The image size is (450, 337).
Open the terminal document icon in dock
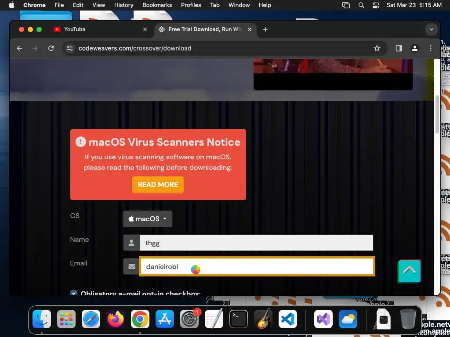383,319
